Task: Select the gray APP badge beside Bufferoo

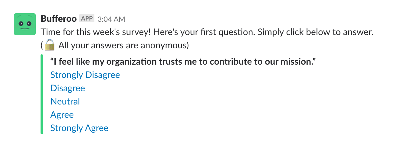Action: (87, 18)
